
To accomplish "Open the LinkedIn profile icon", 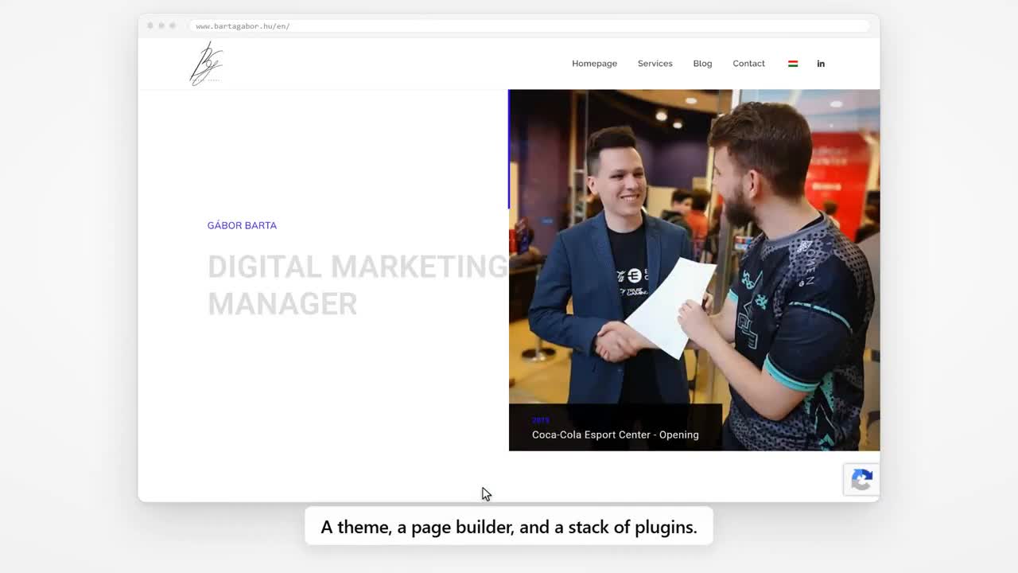I will pos(821,64).
